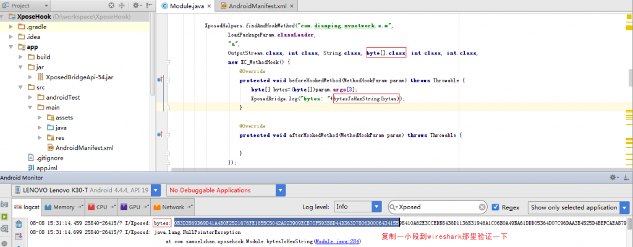Collapse the jar folder
The image size is (633, 247).
21,67
